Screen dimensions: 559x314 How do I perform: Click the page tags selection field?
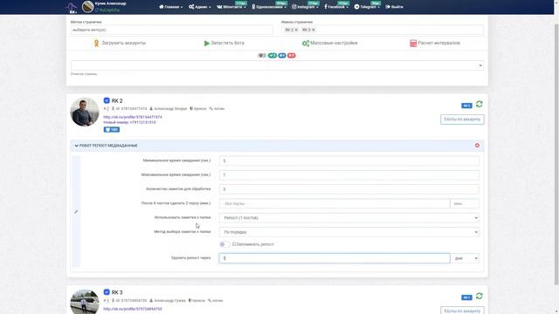point(171,30)
